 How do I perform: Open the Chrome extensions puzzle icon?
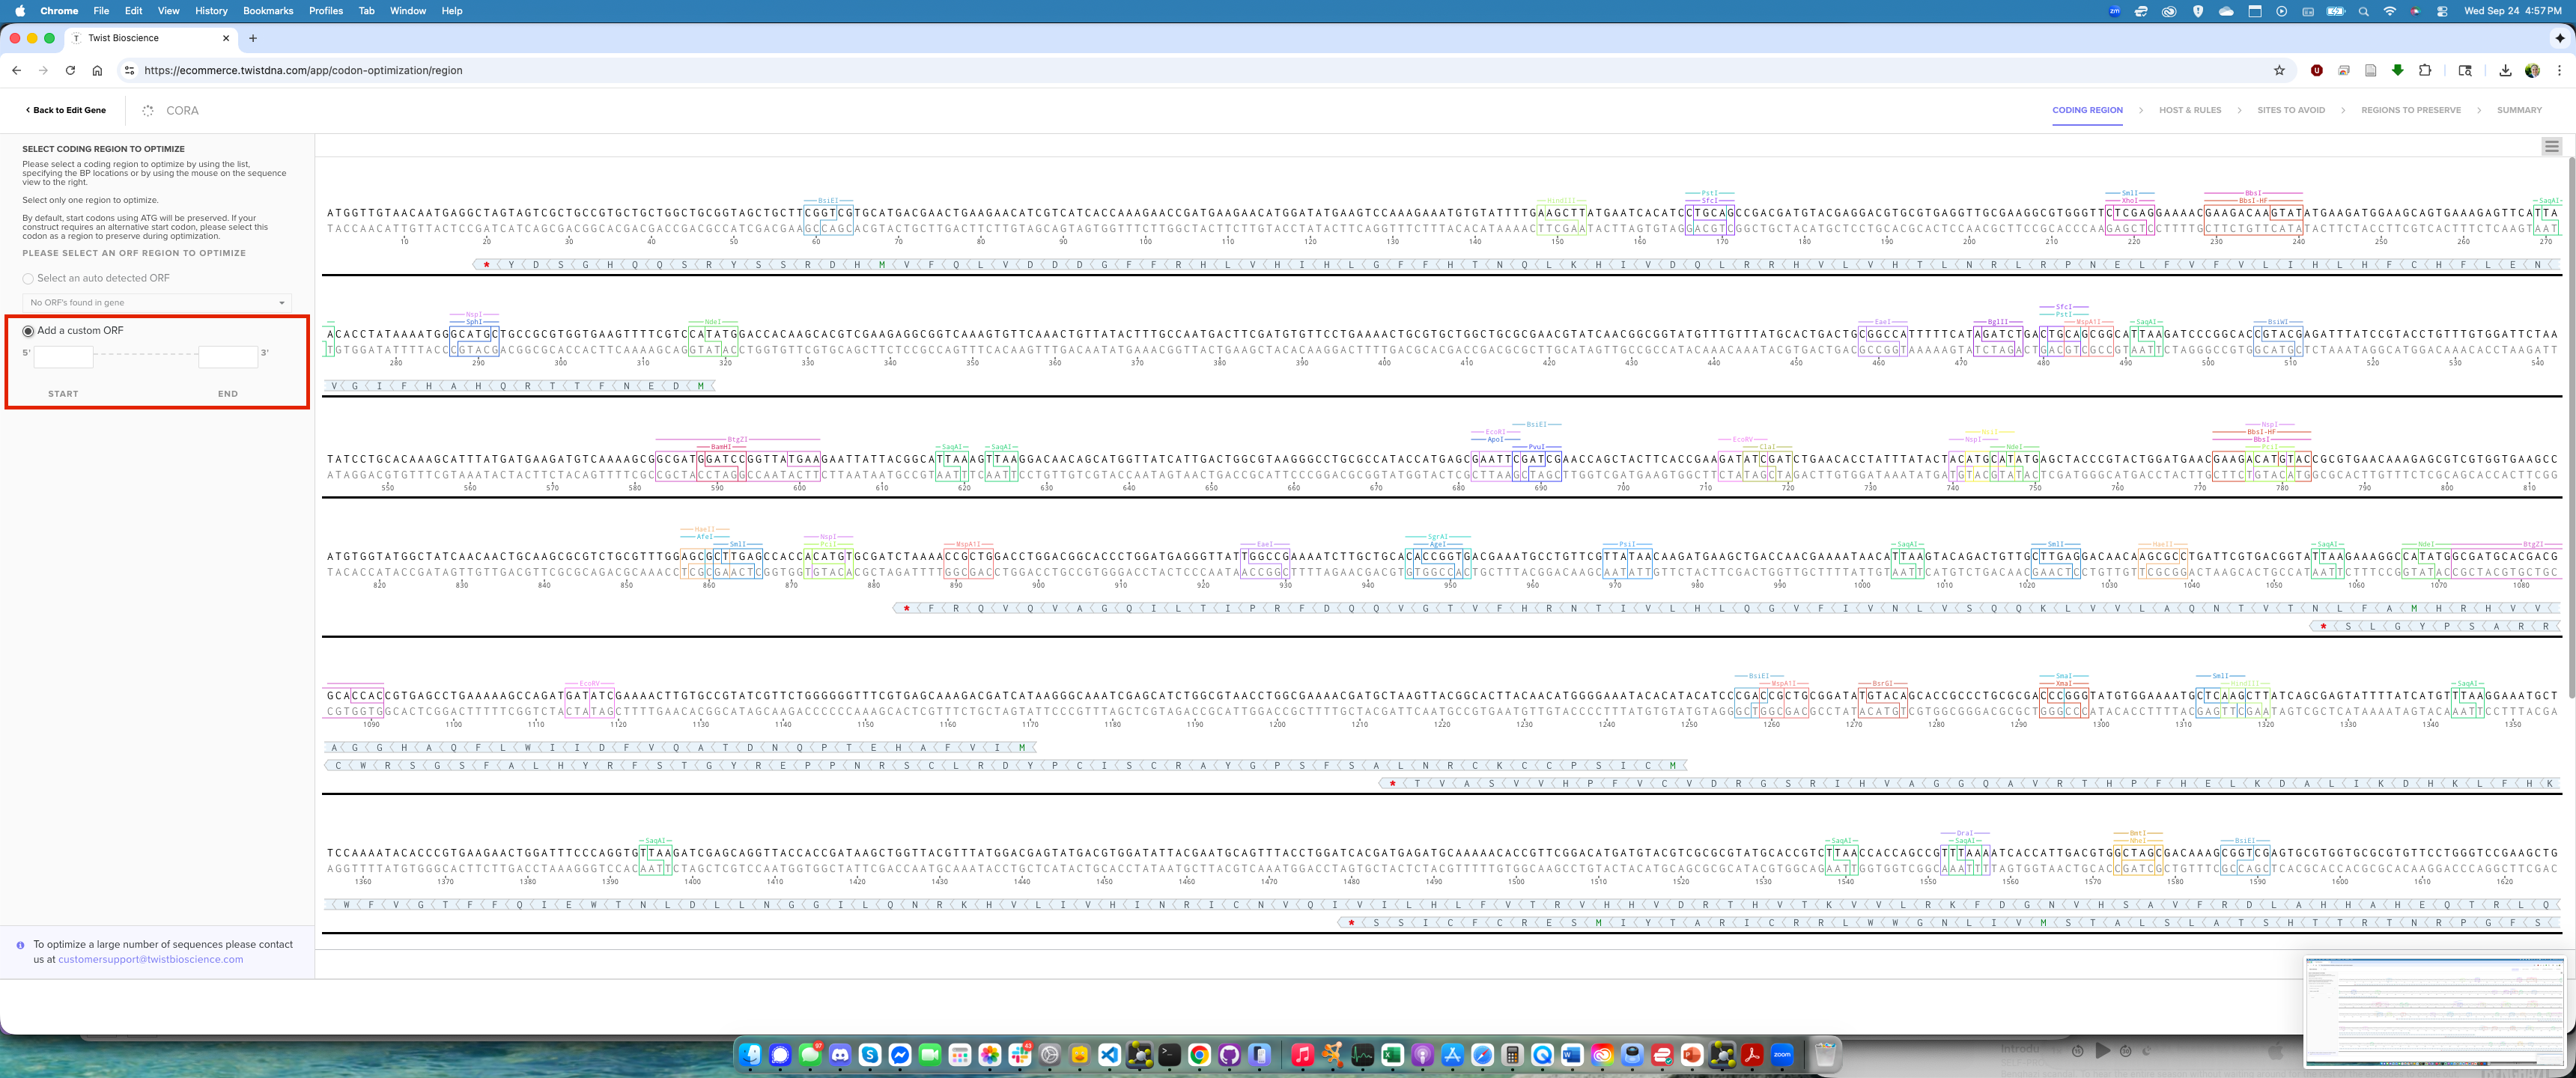(x=2424, y=70)
